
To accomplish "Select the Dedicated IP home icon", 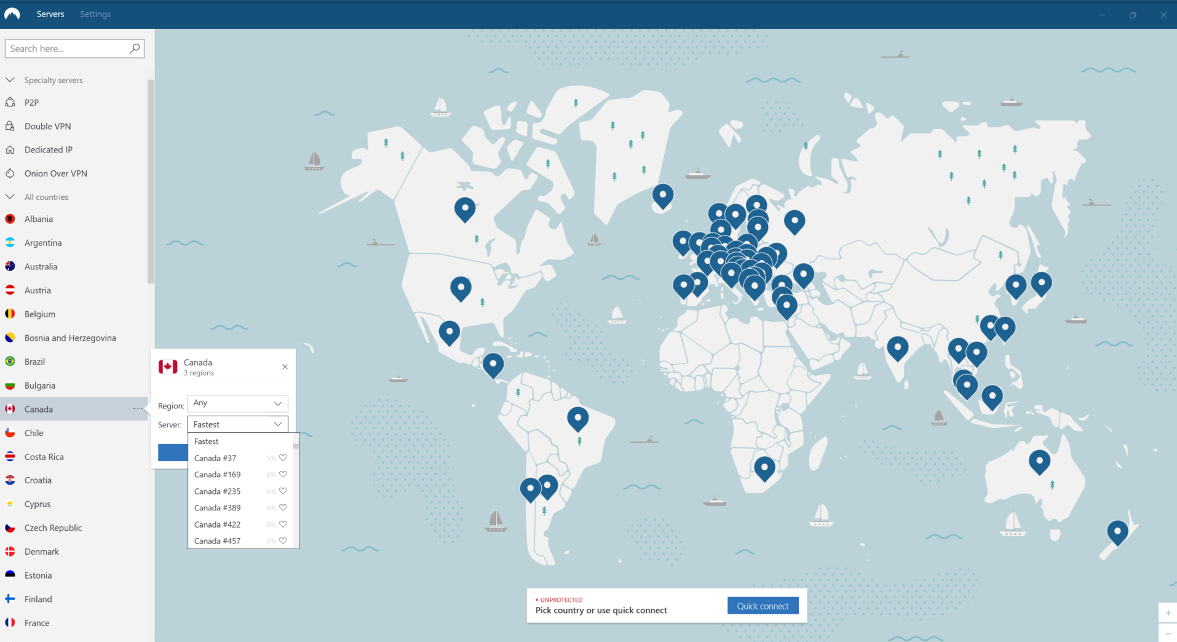I will click(x=10, y=149).
